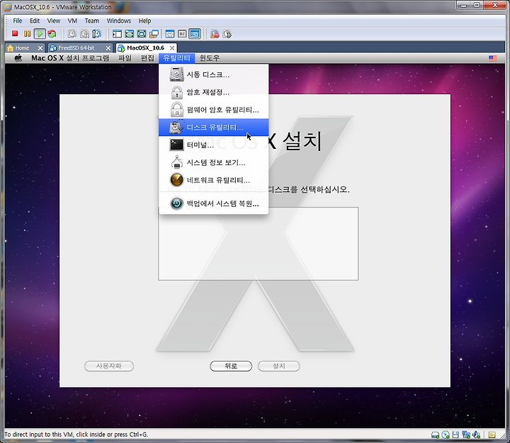This screenshot has width=510, height=443.
Task: Open the VMware Edit menu
Action: [x=35, y=21]
